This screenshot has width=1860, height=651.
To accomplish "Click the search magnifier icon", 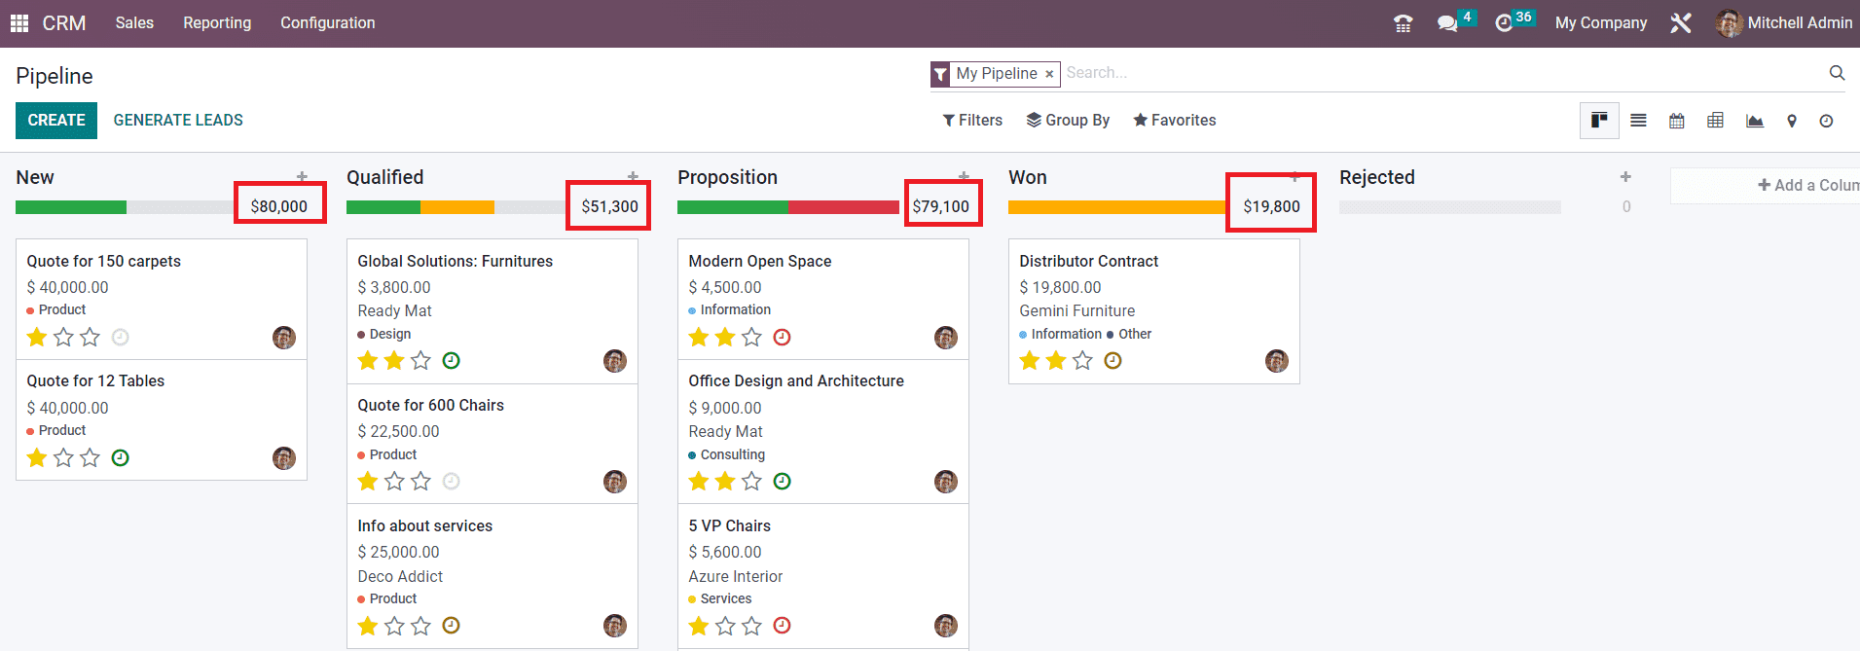I will 1837,73.
